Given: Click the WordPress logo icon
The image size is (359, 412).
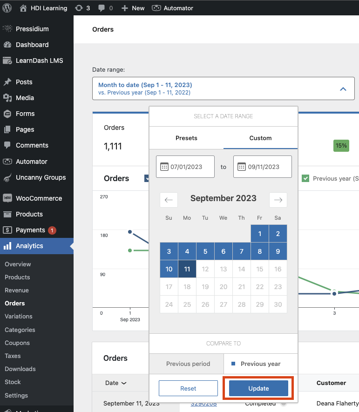Looking at the screenshot, I should pyautogui.click(x=7, y=8).
